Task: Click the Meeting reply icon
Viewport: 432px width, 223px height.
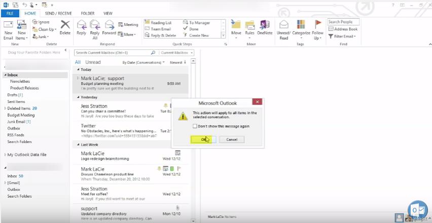Action: [x=128, y=24]
